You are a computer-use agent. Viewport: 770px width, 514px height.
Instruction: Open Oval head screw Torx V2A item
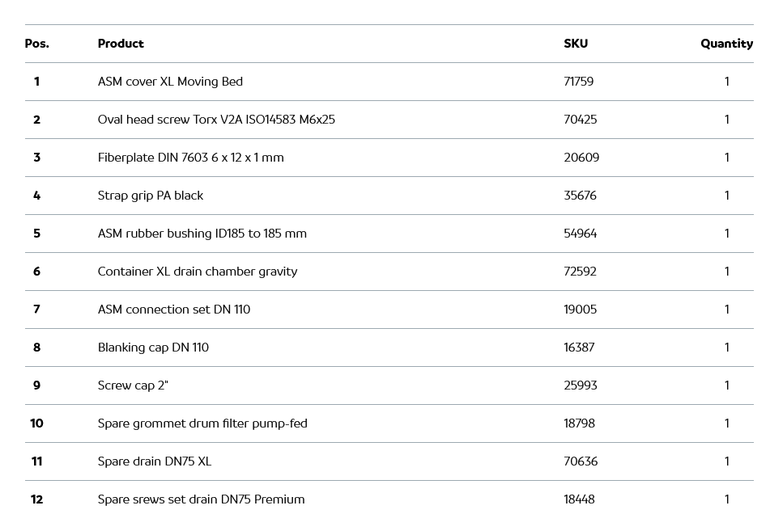(x=216, y=120)
